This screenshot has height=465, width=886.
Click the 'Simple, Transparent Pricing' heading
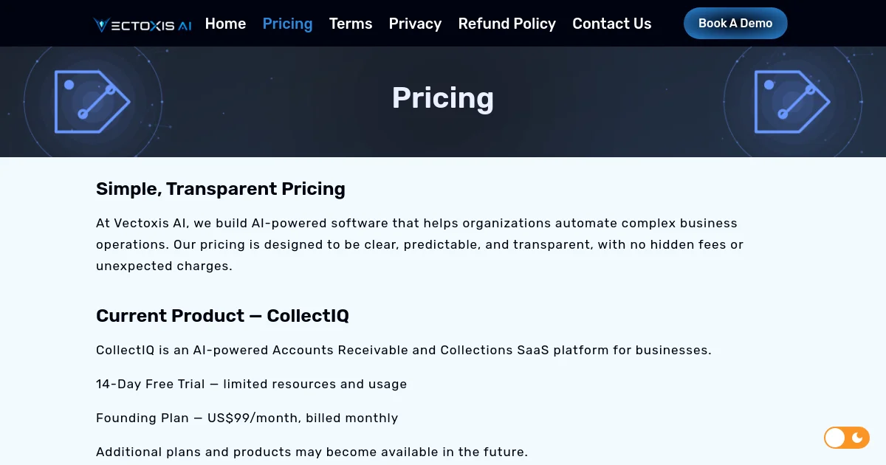point(221,189)
